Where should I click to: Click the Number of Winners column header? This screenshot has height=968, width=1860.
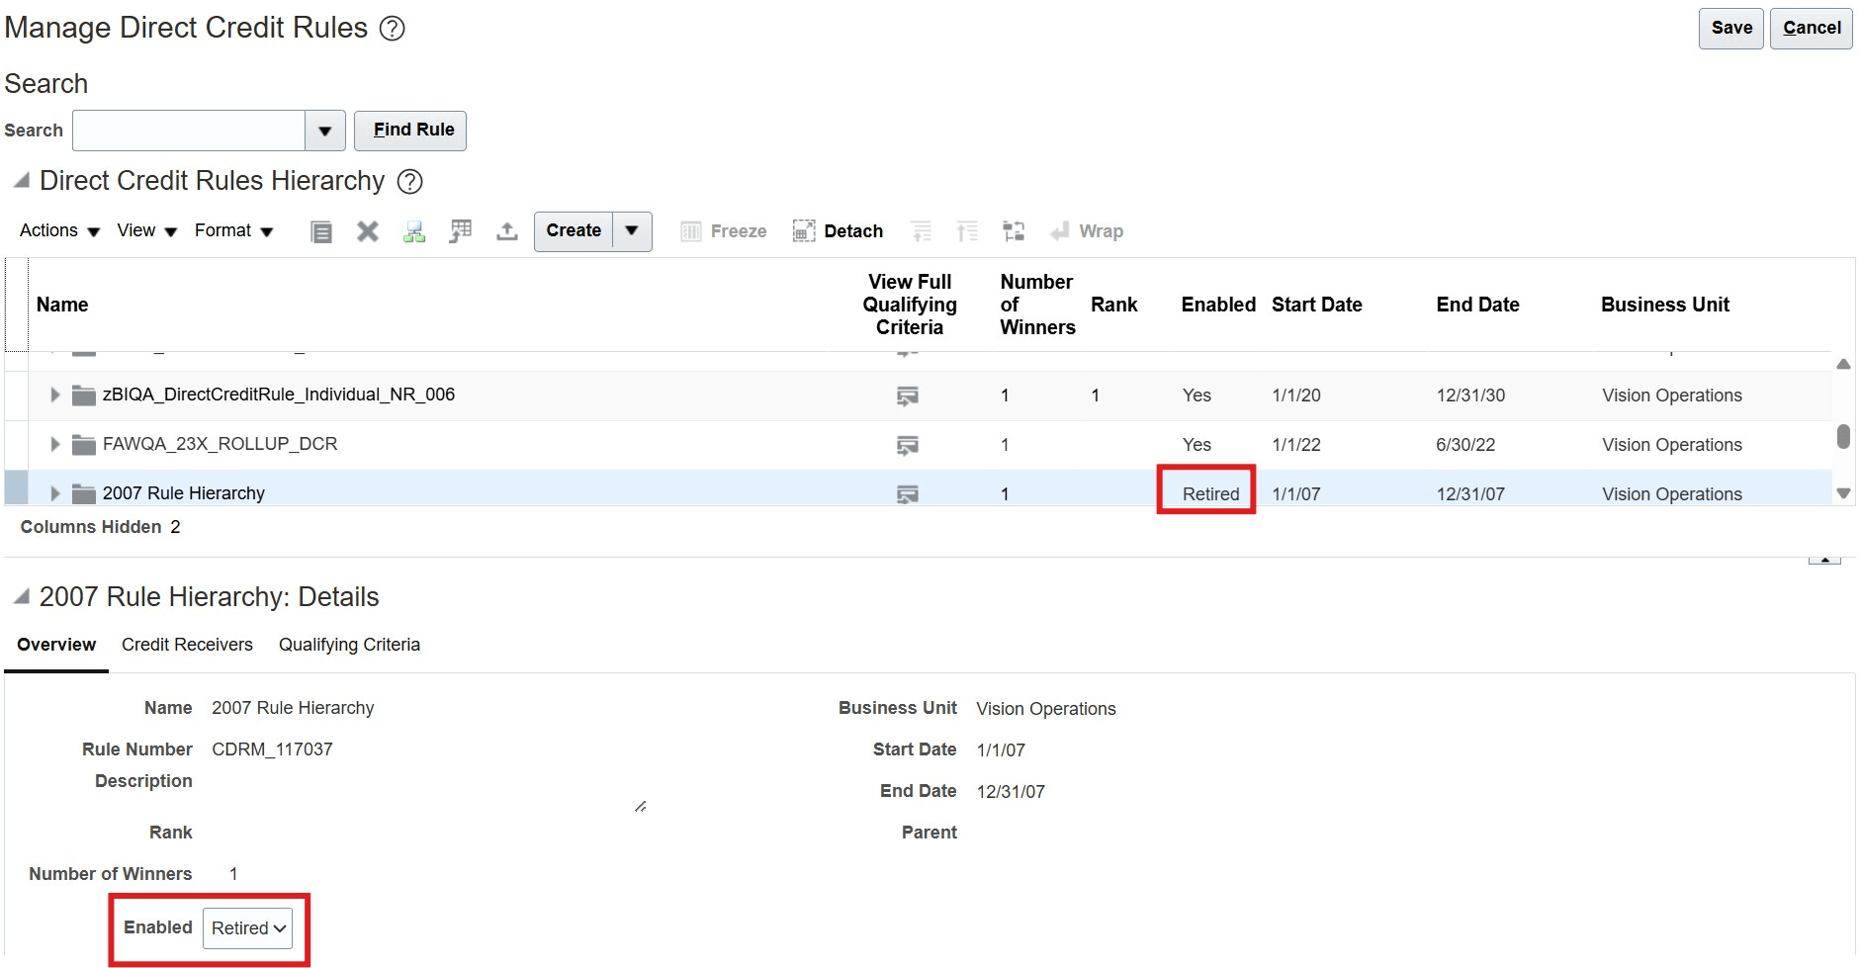pos(1037,305)
